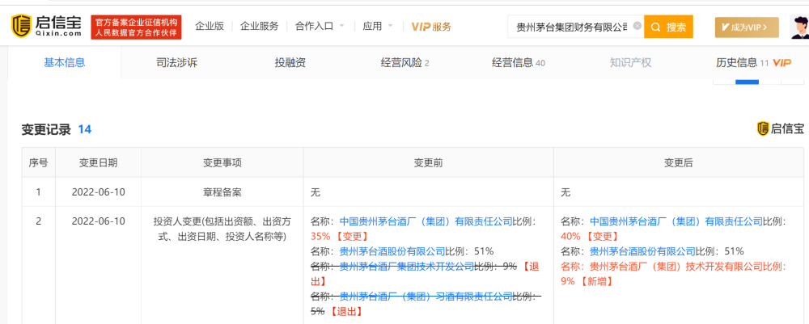This screenshot has width=809, height=324.
Task: Click the 变更日期 column header
Action: [x=98, y=163]
